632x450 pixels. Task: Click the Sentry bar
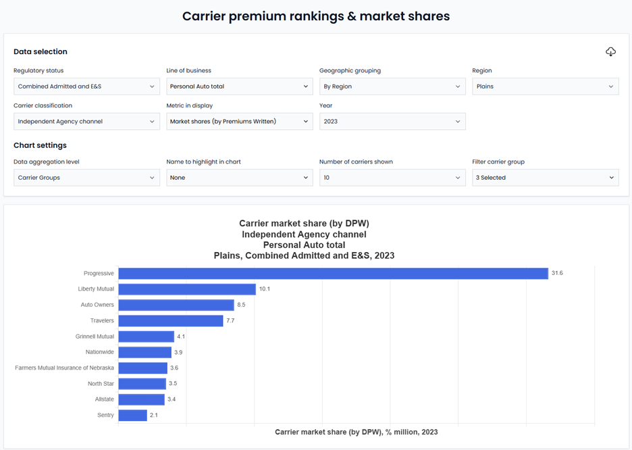coord(132,415)
